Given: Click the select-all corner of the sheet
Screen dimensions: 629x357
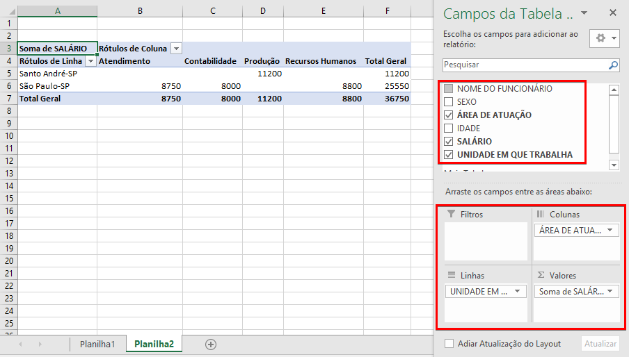Looking at the screenshot, I should click(9, 11).
